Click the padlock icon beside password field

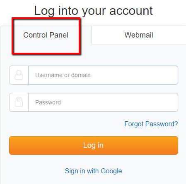click(19, 102)
